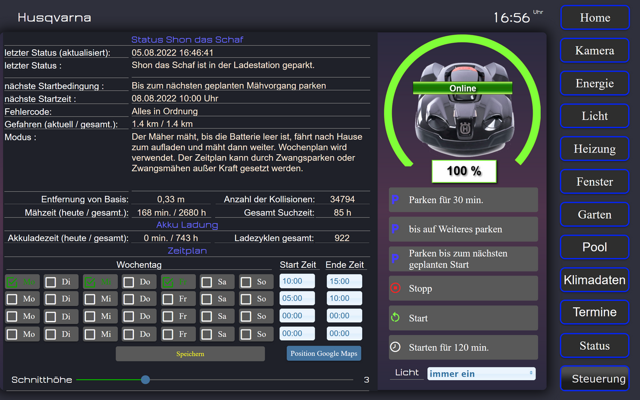Click Ende Zeit field showing 10:00
640x400 pixels.
(344, 298)
